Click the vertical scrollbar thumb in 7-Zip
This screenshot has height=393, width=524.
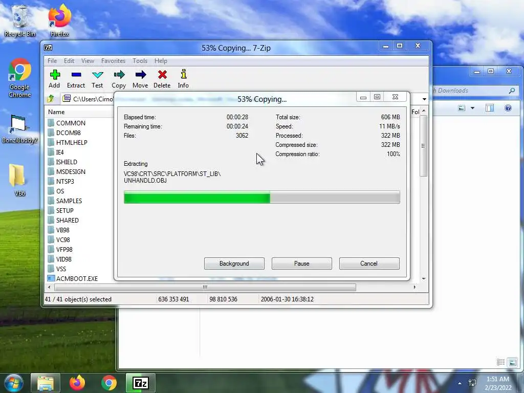click(x=423, y=146)
